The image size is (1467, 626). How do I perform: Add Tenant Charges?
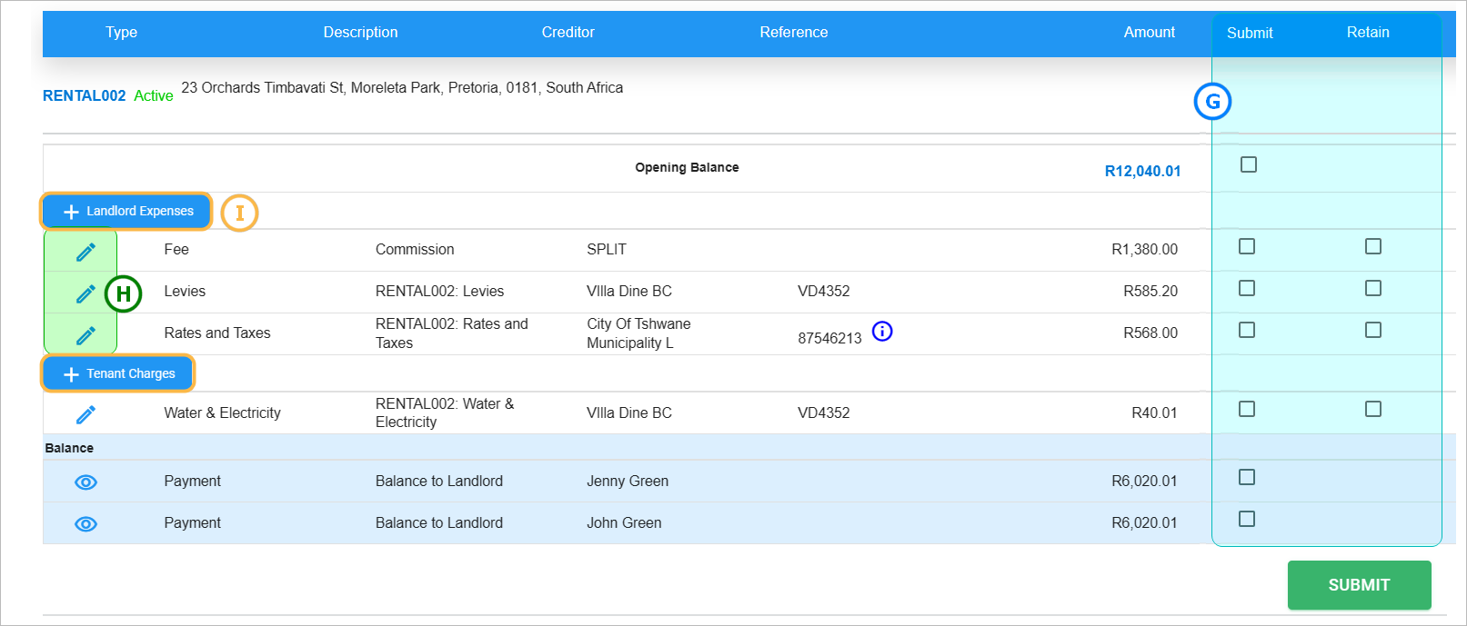[118, 373]
